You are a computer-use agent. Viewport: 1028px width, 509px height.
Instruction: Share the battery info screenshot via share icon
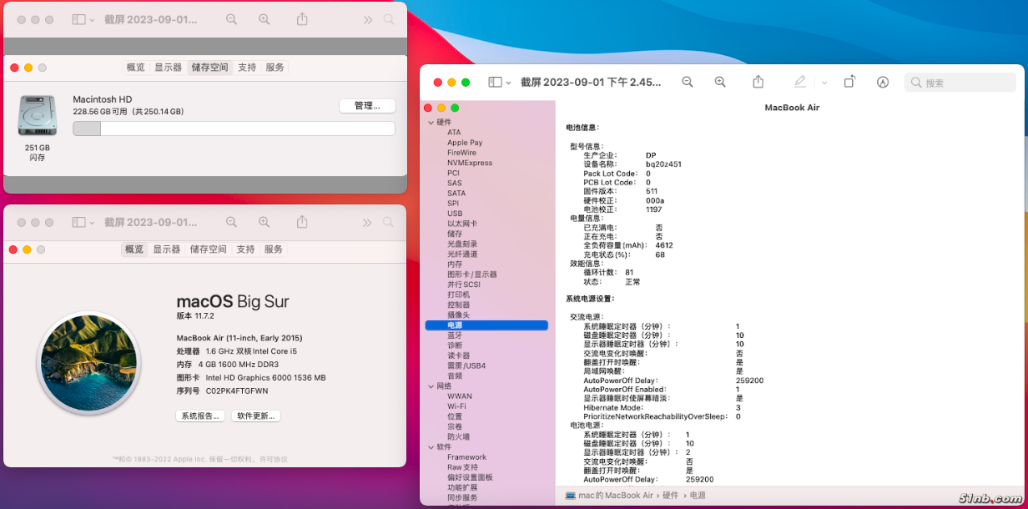tap(758, 82)
